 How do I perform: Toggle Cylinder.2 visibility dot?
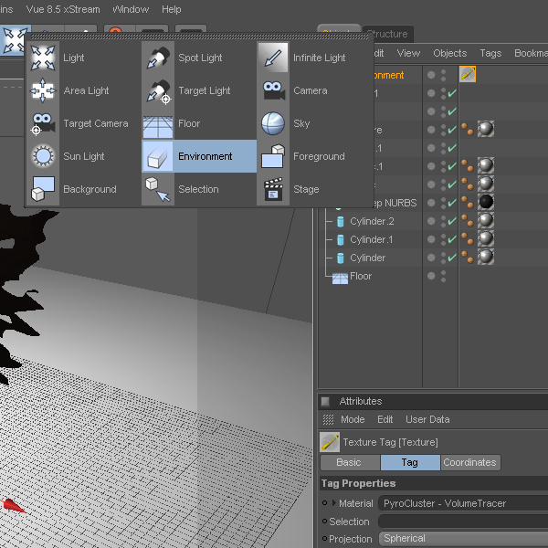431,220
